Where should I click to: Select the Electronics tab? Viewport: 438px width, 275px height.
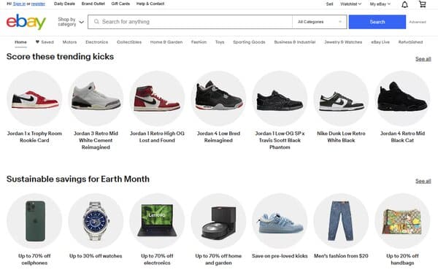tap(96, 42)
